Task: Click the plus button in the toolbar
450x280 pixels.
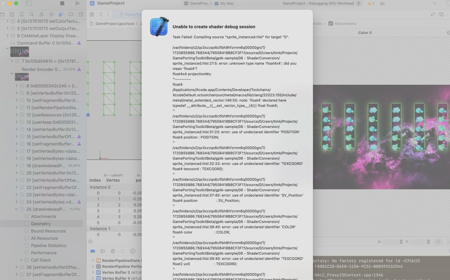Action: (x=434, y=3)
